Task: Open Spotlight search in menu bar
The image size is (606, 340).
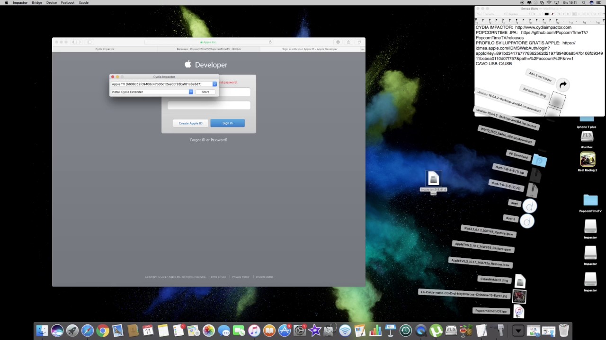Action: 583,2
